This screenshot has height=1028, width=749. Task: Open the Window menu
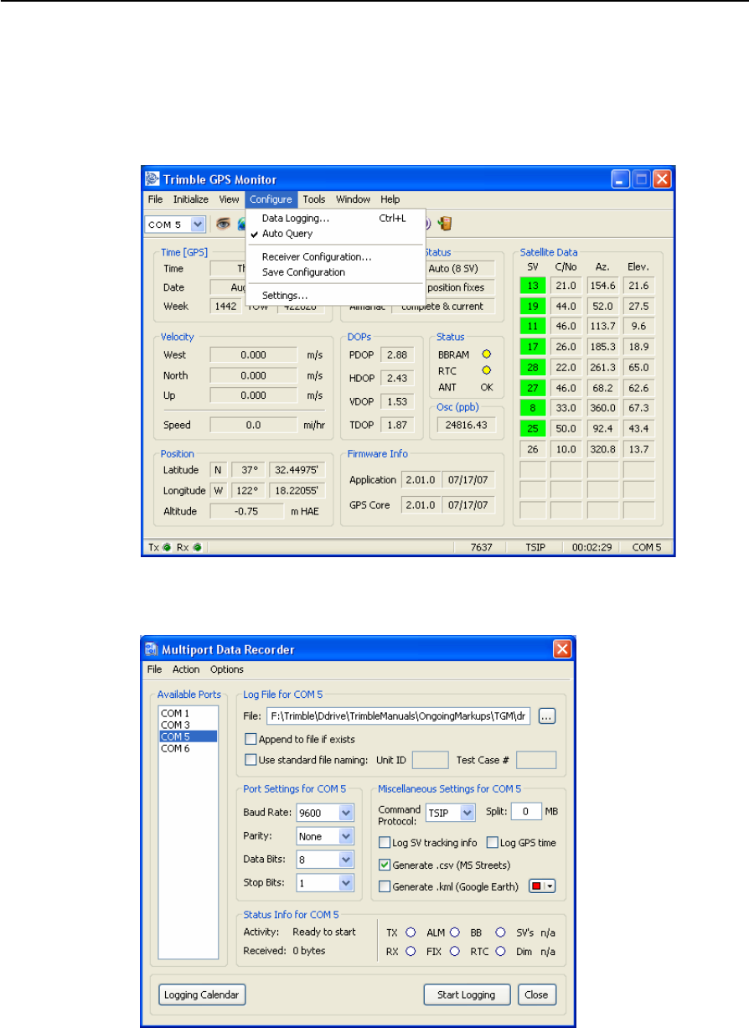point(354,199)
